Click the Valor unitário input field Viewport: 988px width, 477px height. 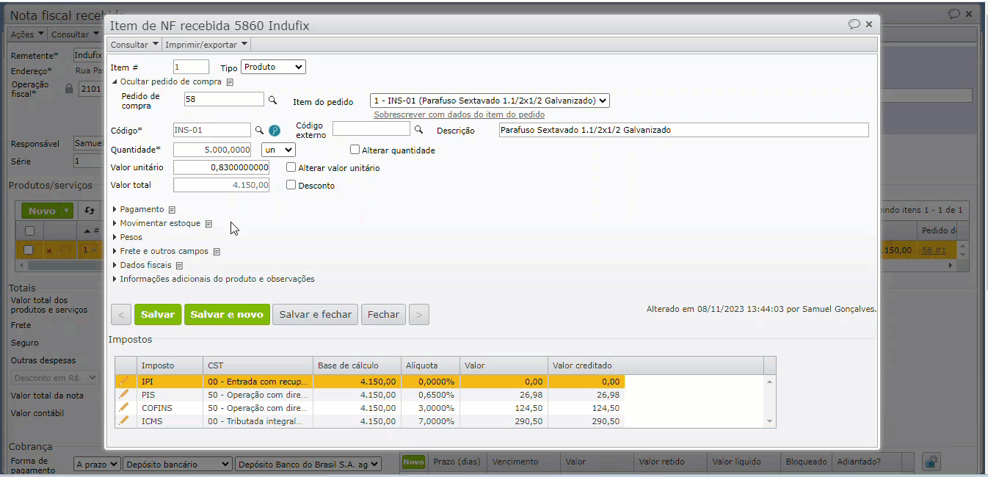pos(221,167)
